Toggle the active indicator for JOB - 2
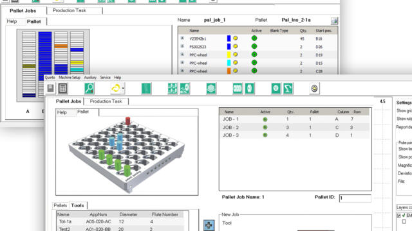Viewport: 412px width, 231px height. point(265,127)
